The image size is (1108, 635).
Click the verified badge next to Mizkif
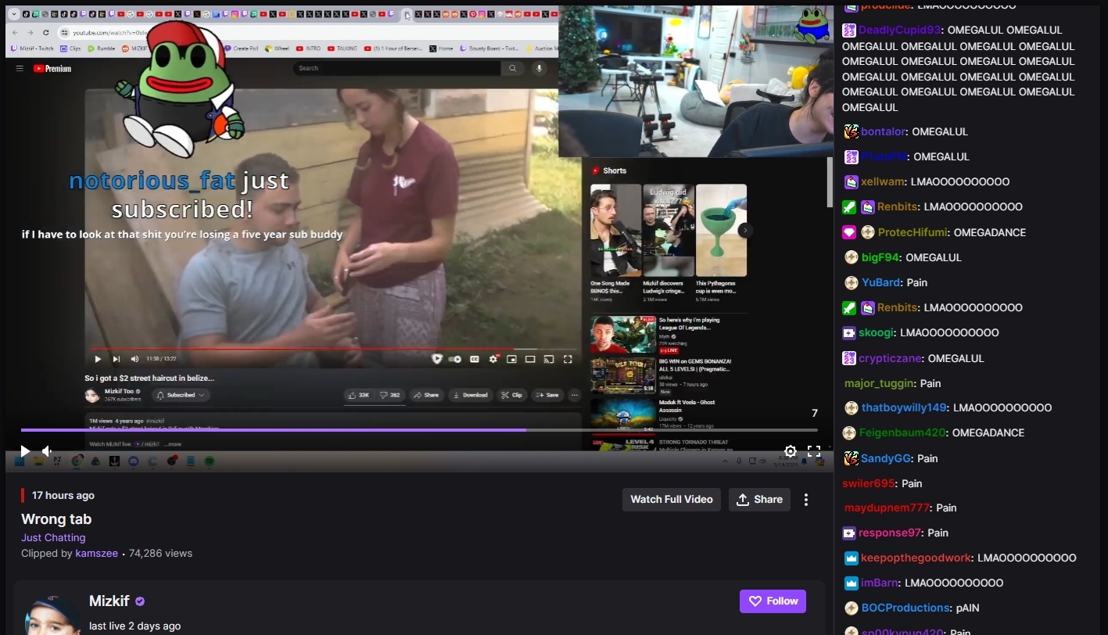pos(140,601)
